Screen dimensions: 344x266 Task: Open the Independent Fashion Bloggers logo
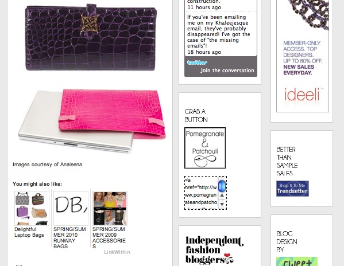[x=215, y=251]
